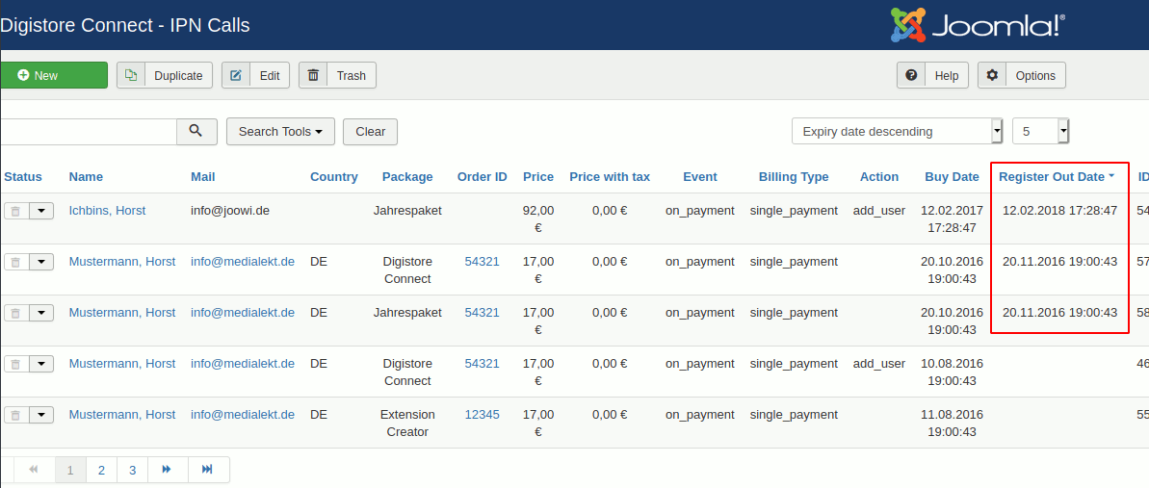Expand status dropdown in Extension Creator row

[x=41, y=416]
